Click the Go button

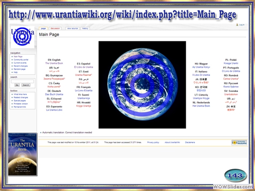tap(17, 85)
